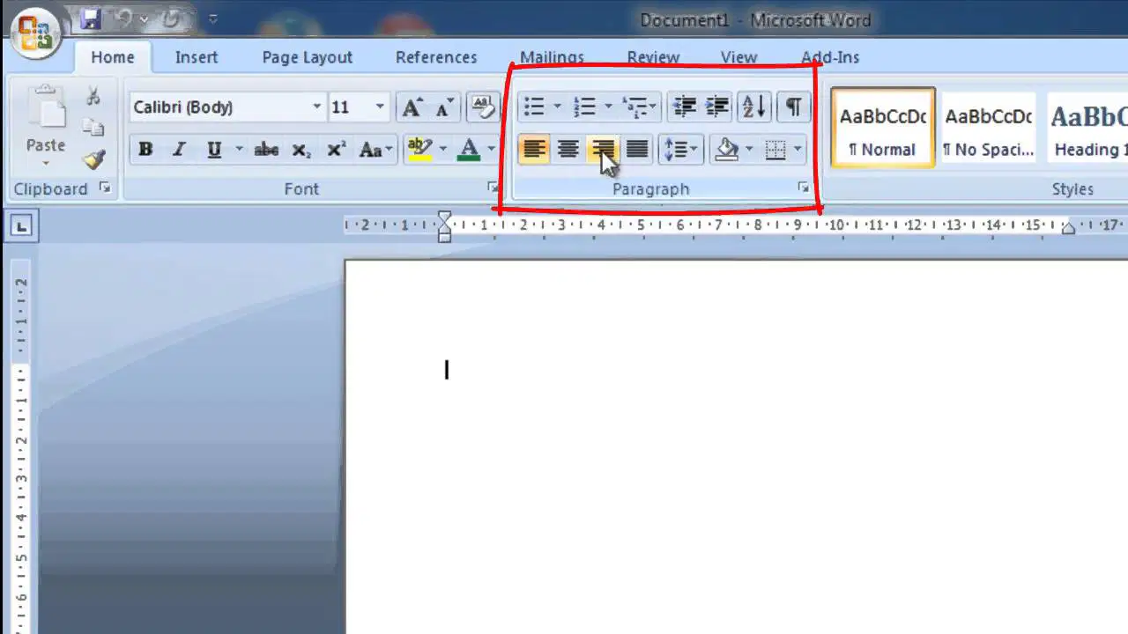Enable Align Text Right
Viewport: 1128px width, 634px height.
(603, 149)
